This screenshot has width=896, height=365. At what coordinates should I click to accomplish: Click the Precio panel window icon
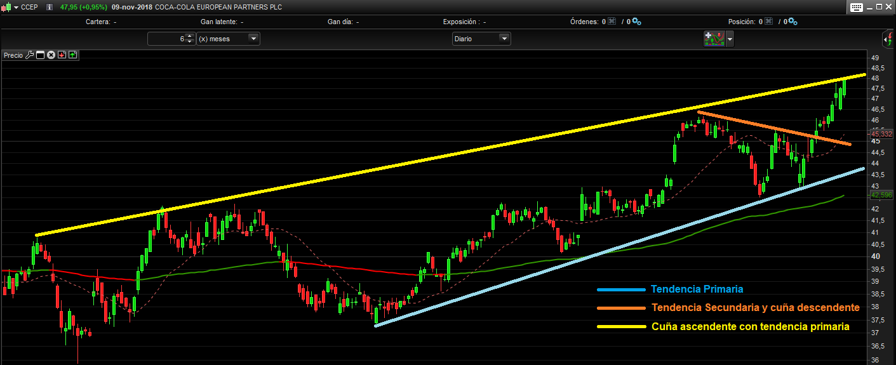click(40, 55)
